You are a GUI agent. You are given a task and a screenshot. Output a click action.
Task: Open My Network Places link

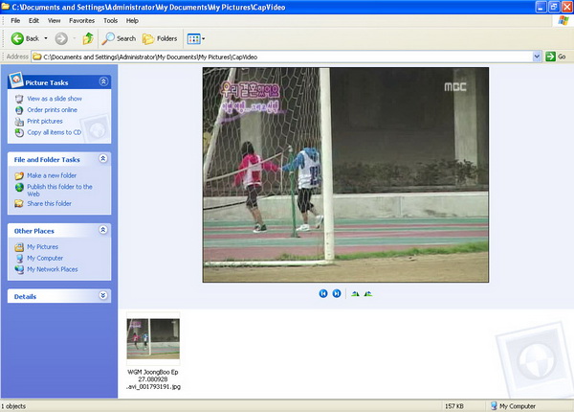pyautogui.click(x=53, y=269)
